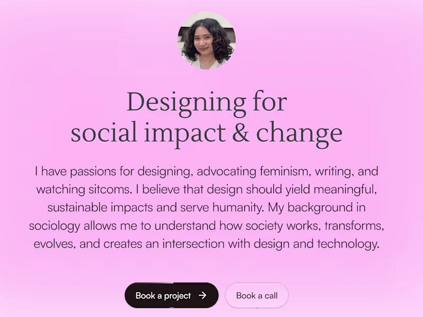This screenshot has width=423, height=317.
Task: Click the word "sustainable" in the paragraph
Action: [x=77, y=208]
